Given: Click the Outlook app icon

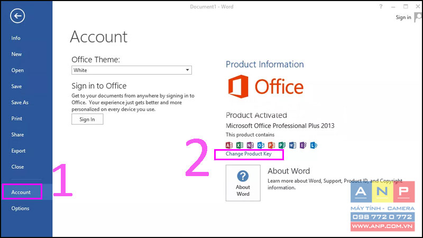Looking at the screenshot, I should (x=261, y=145).
